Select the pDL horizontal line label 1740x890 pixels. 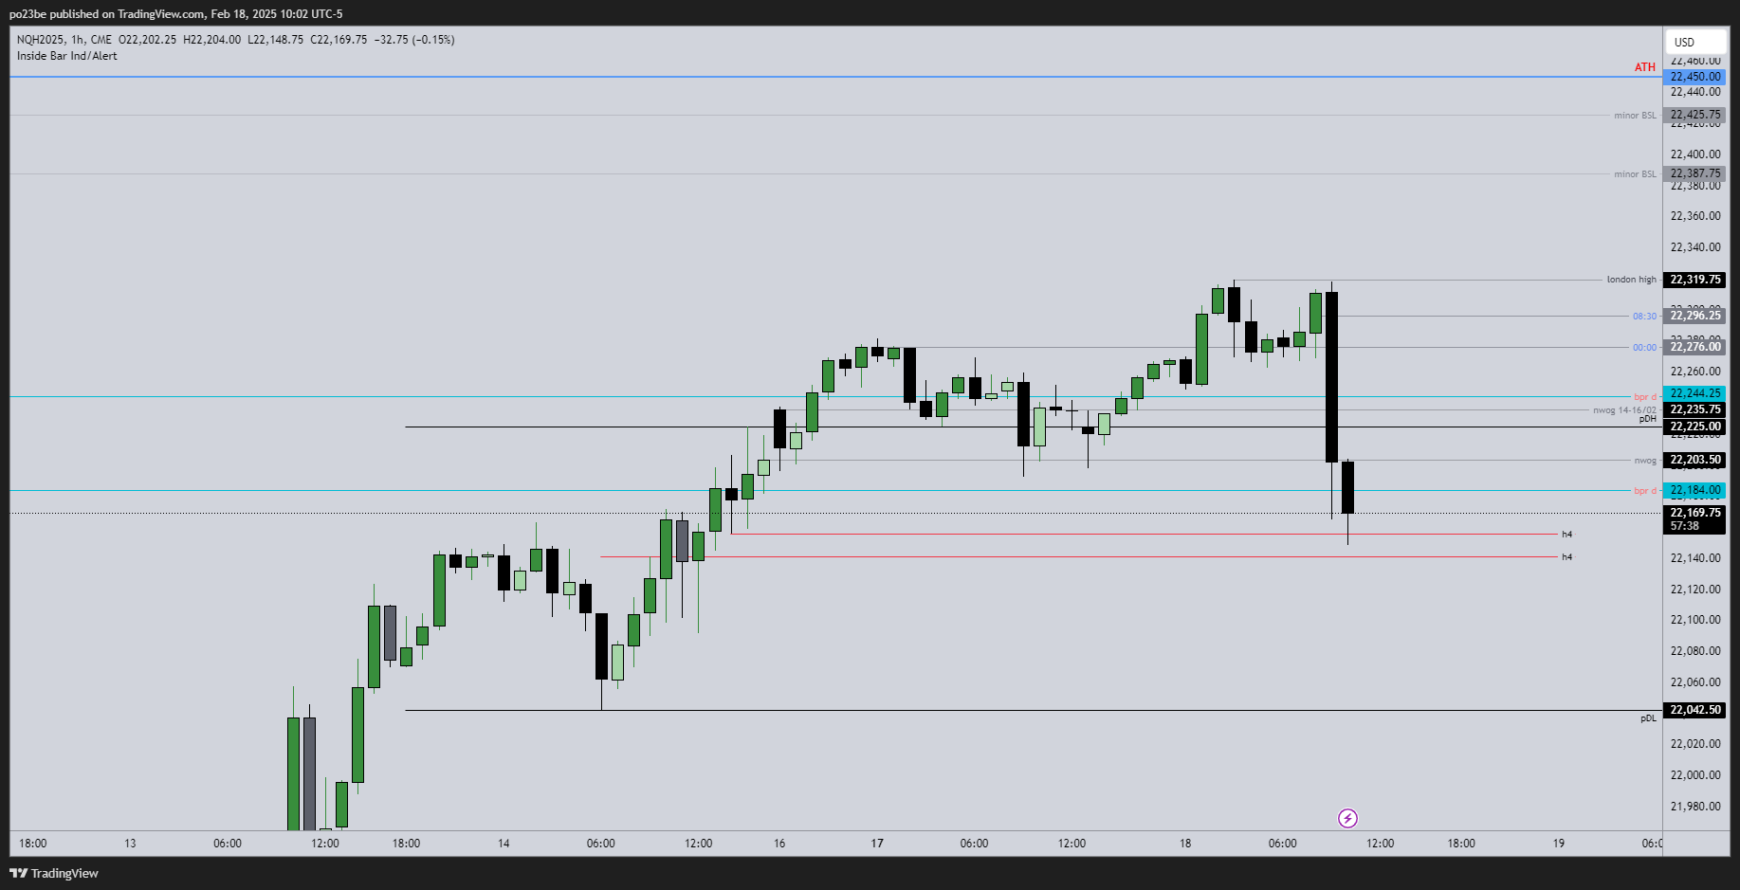1648,718
